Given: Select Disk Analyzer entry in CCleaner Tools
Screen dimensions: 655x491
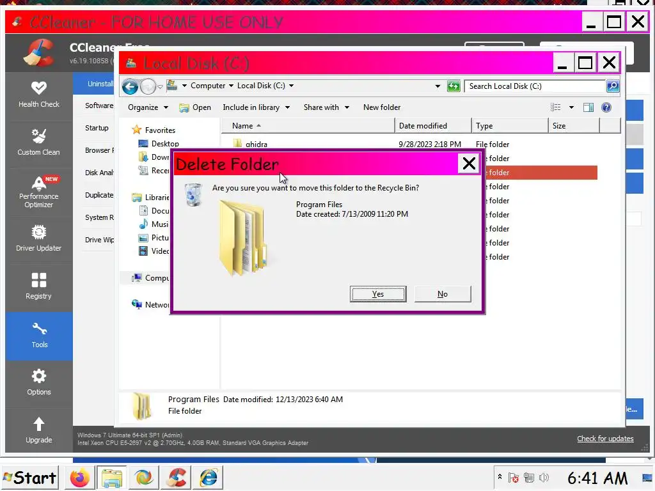Looking at the screenshot, I should tap(99, 173).
